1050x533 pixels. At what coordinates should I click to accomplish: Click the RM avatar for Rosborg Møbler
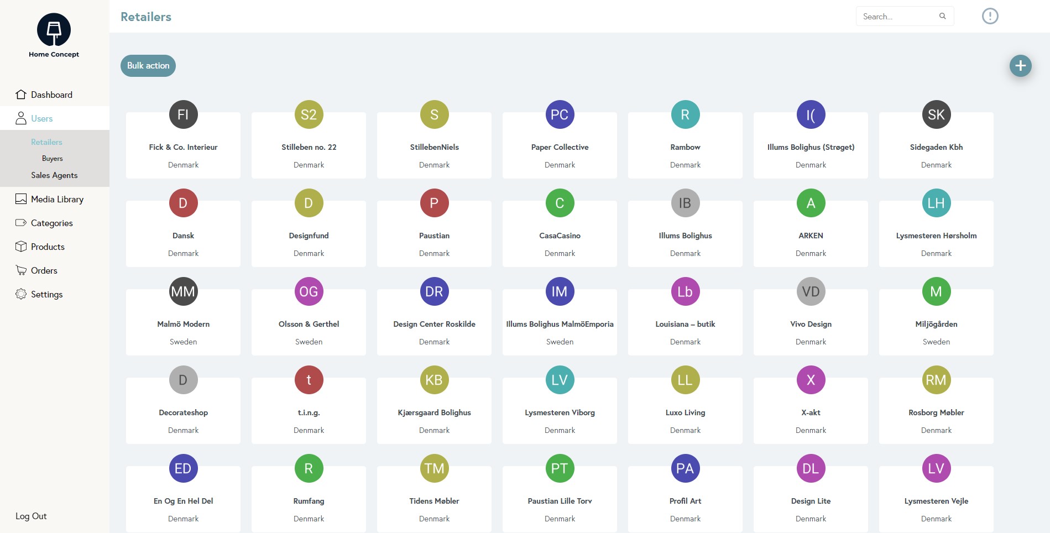pyautogui.click(x=936, y=380)
